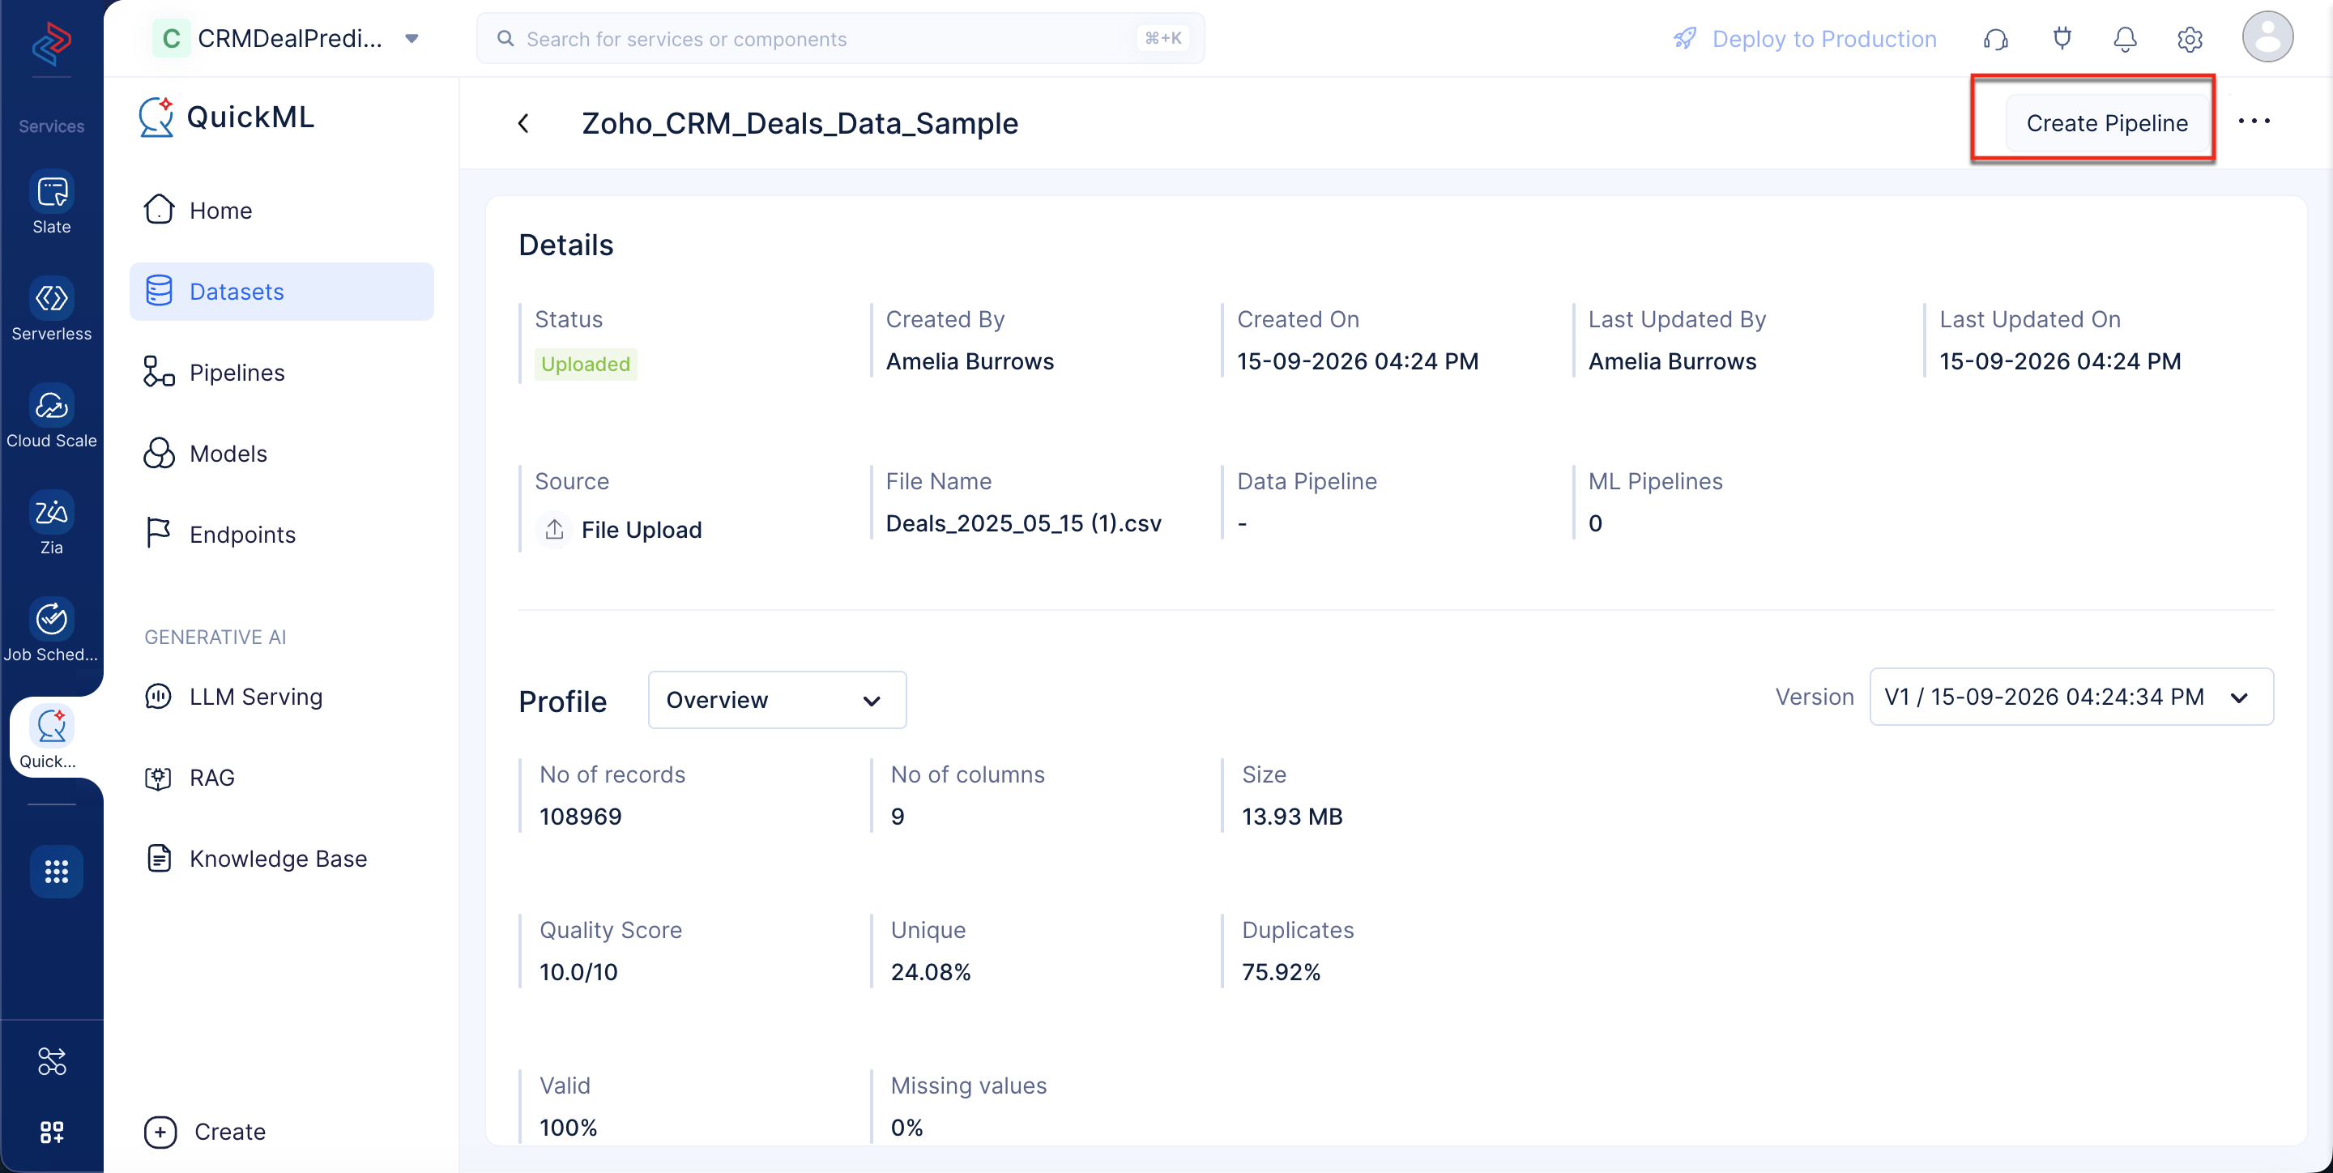Click Deploy to Production
The width and height of the screenshot is (2333, 1173).
click(x=1804, y=39)
